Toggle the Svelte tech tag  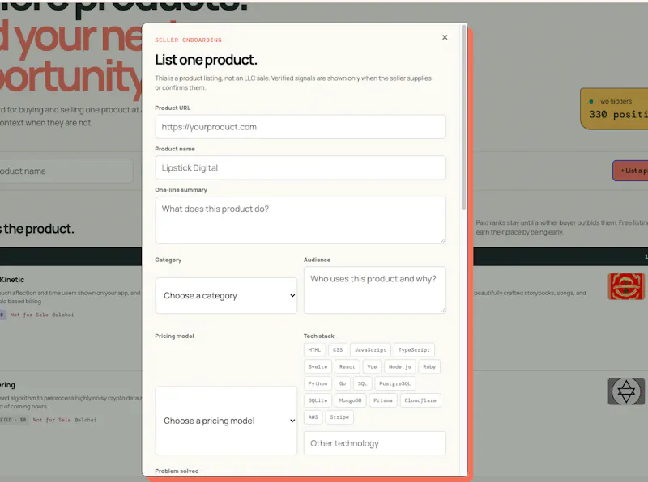(x=318, y=366)
